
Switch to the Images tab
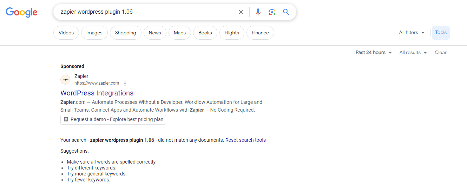[x=94, y=33]
